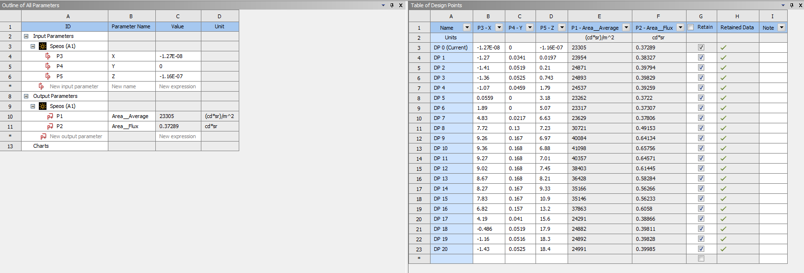The height and width of the screenshot is (273, 804).
Task: Click the New output parameter icon
Action: [x=43, y=136]
